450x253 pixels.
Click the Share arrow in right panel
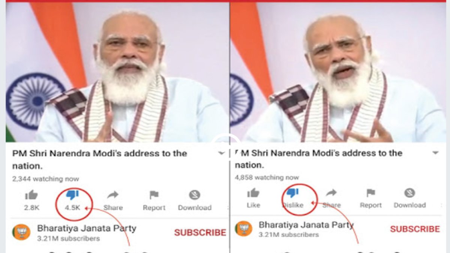[x=331, y=193]
